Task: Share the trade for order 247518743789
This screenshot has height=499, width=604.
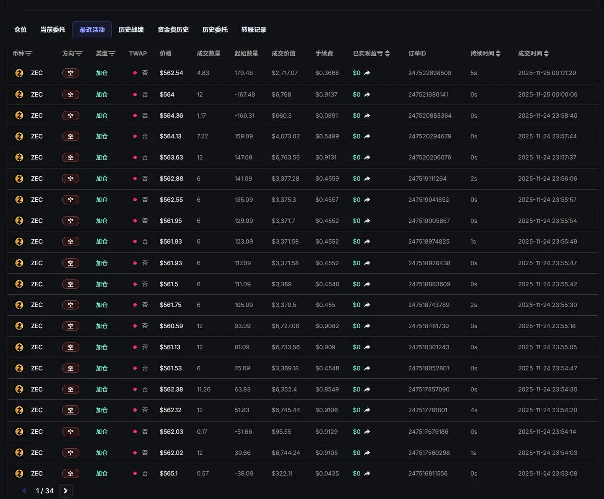Action: pyautogui.click(x=367, y=305)
